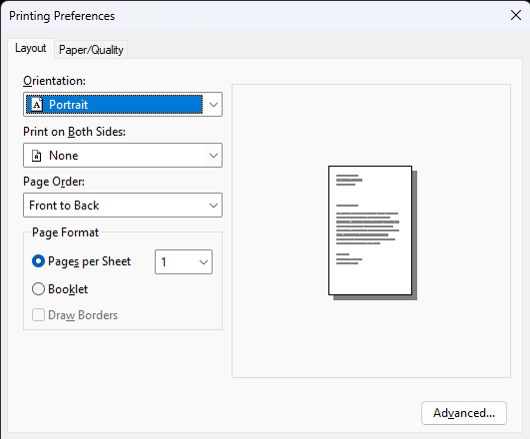Viewport: 530px width, 439px height.
Task: Toggle the Draw Borders checkbox
Action: (x=38, y=315)
